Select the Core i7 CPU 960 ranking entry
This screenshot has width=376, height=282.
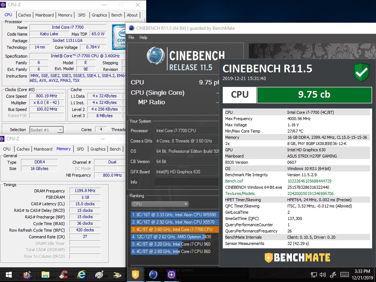pos(174,244)
